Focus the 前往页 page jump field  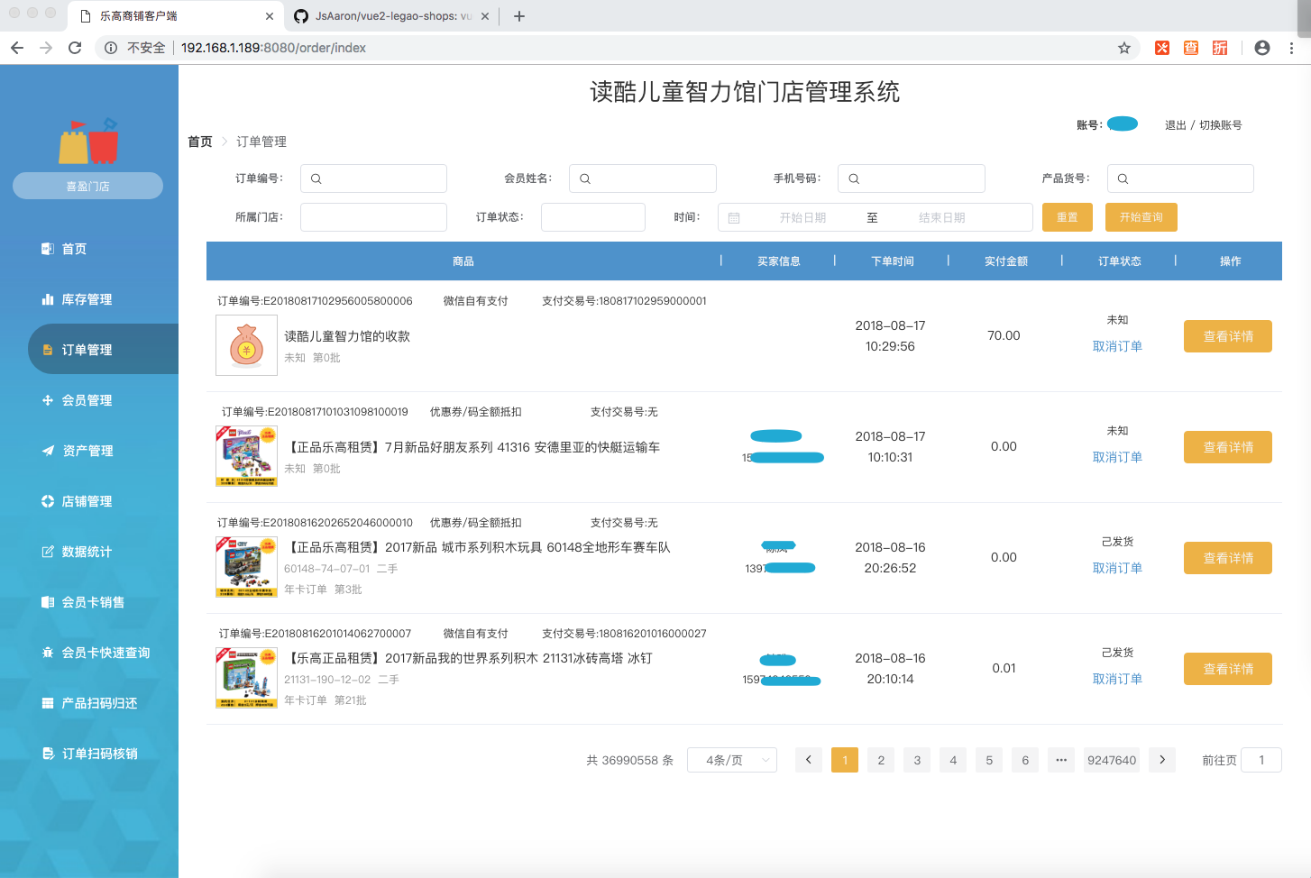pyautogui.click(x=1261, y=760)
